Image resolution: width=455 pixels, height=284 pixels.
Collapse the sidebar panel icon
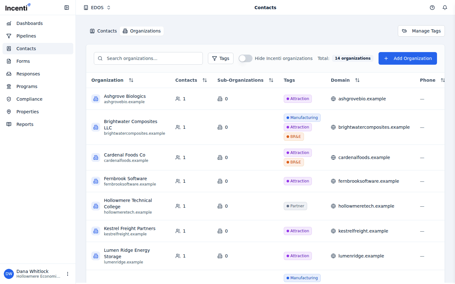pyautogui.click(x=67, y=8)
